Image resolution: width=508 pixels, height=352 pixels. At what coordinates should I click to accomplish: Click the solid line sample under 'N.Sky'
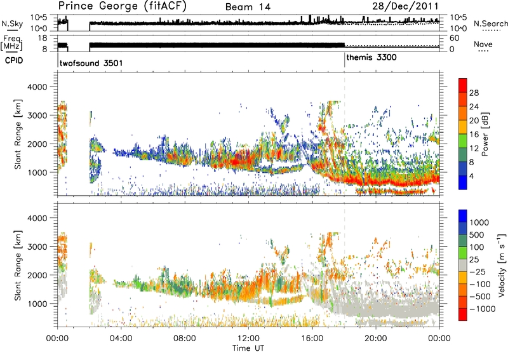click(x=12, y=30)
